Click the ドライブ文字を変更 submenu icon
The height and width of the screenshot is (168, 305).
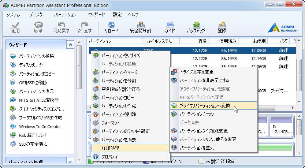(x=174, y=72)
